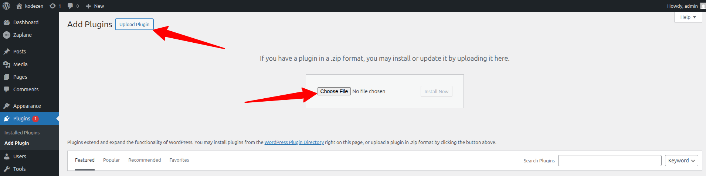Click the admin avatar icon

point(703,6)
